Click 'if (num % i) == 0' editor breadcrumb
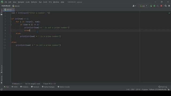This screenshot has width=171, height=96. click(49, 84)
